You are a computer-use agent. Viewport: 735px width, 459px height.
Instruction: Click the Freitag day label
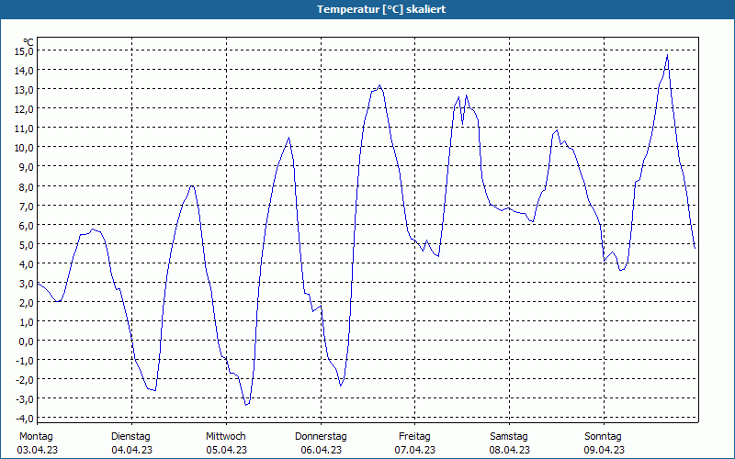414,436
